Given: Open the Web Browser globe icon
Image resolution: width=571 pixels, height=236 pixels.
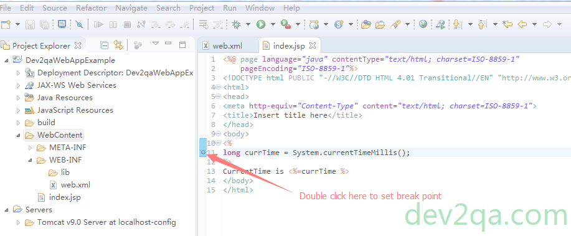Looking at the screenshot, I should click(x=423, y=24).
